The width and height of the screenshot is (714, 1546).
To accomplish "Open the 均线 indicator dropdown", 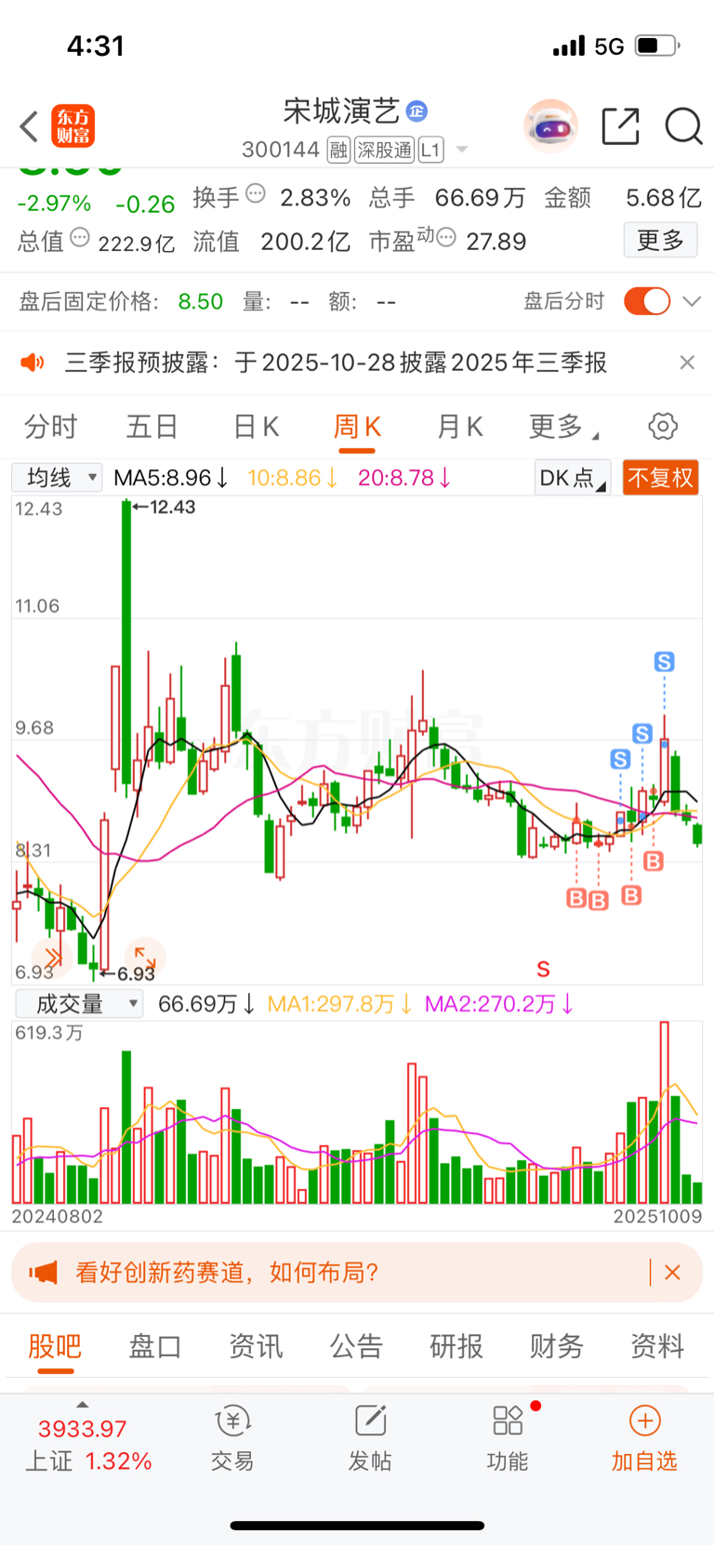I will 57,478.
